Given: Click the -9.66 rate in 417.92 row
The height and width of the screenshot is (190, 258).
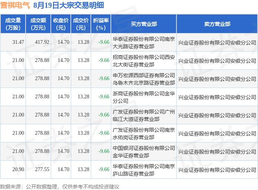Looking at the screenshot, I should click(x=104, y=42).
